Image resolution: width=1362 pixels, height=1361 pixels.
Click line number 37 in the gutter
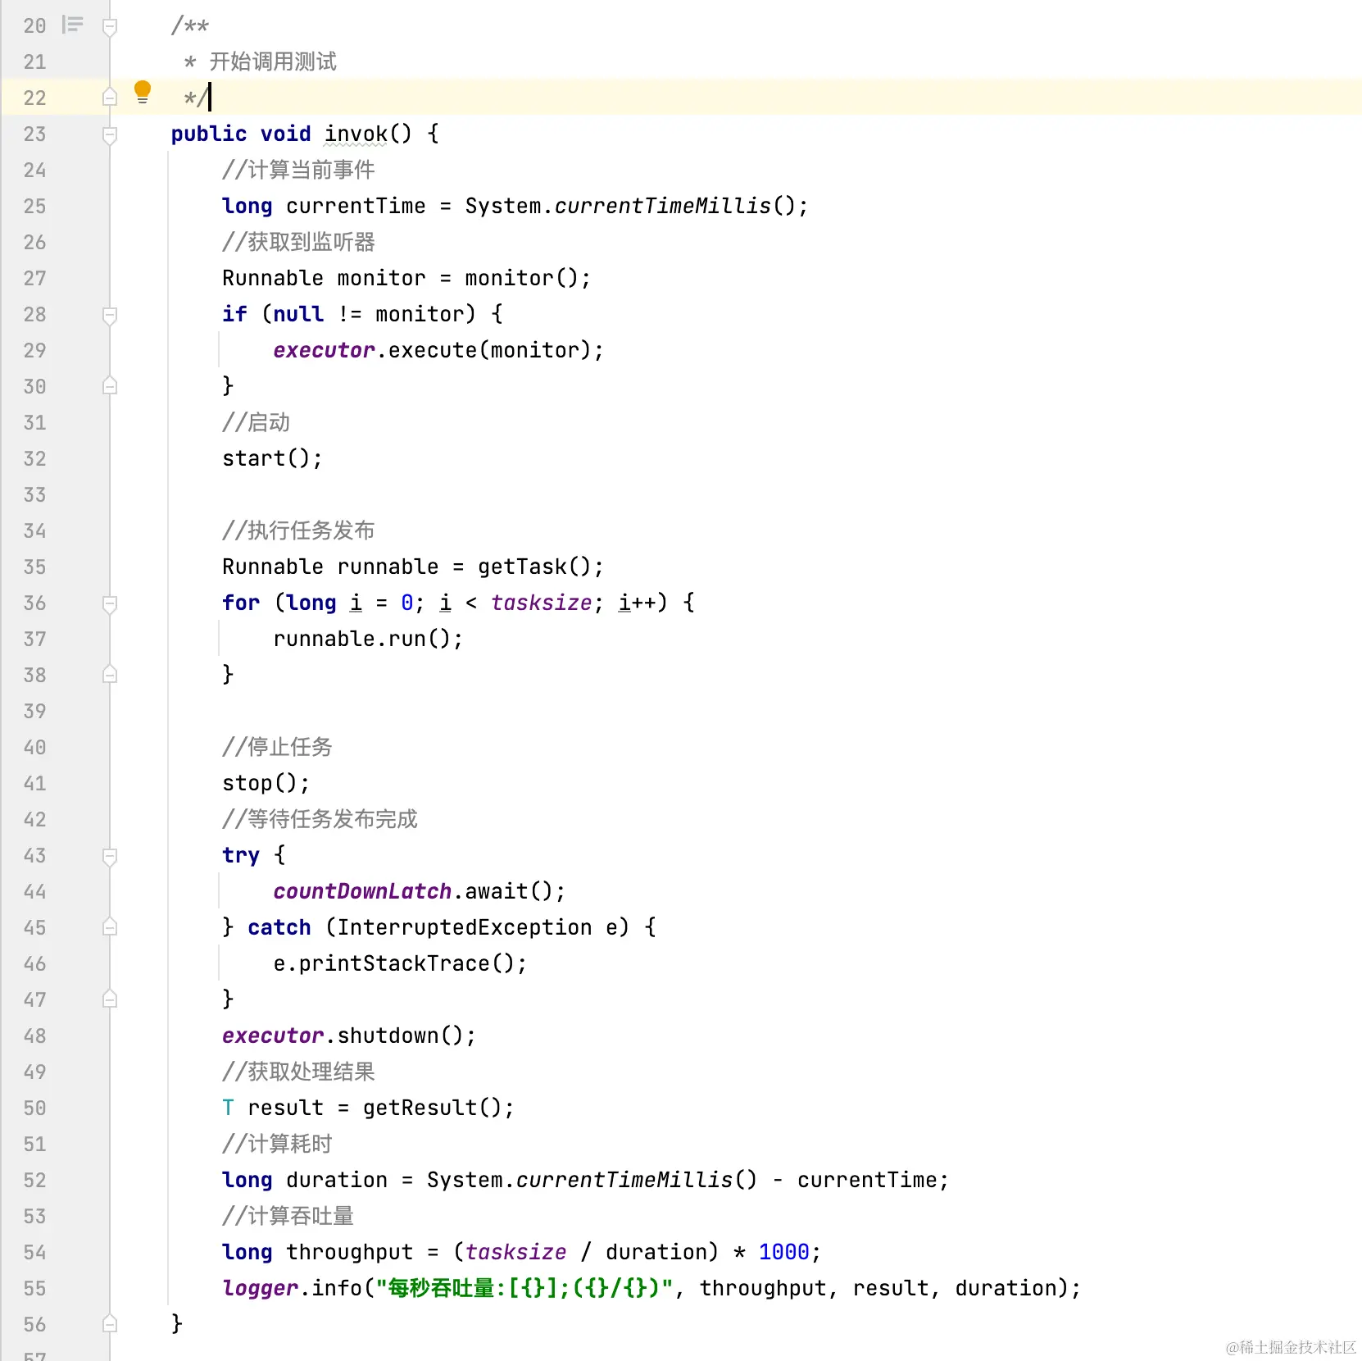34,639
